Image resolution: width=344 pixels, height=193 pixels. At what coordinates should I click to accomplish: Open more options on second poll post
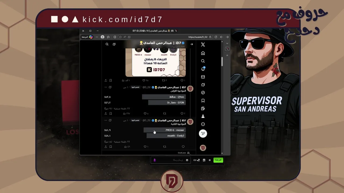(x=106, y=120)
